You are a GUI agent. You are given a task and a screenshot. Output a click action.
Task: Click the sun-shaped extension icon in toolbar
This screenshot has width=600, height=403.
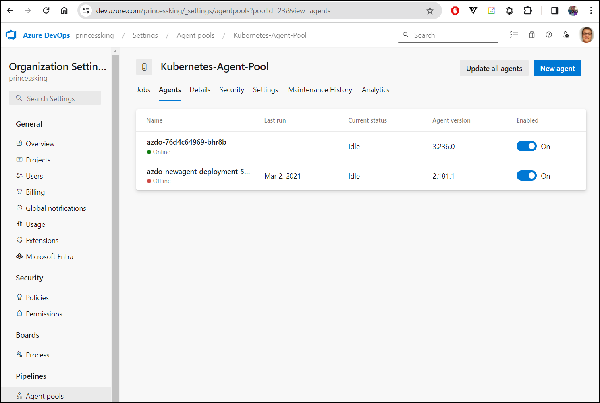coord(510,10)
